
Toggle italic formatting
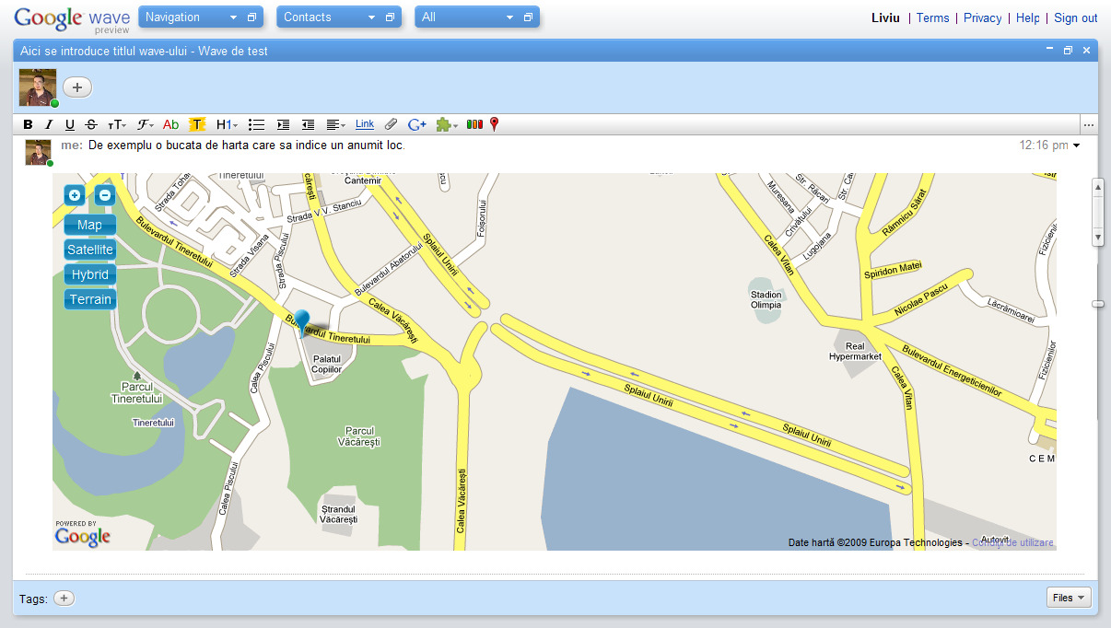(49, 124)
